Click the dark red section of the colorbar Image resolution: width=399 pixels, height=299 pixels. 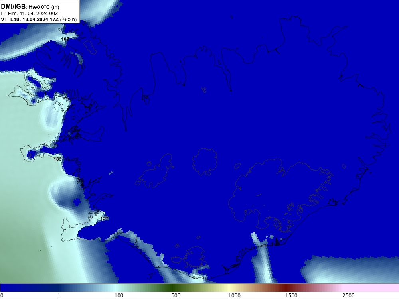click(286, 288)
